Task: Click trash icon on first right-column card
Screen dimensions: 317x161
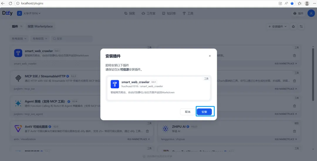Action: click(295, 56)
